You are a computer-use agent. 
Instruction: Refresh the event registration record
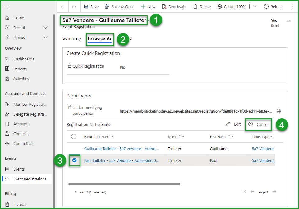[x=274, y=7]
